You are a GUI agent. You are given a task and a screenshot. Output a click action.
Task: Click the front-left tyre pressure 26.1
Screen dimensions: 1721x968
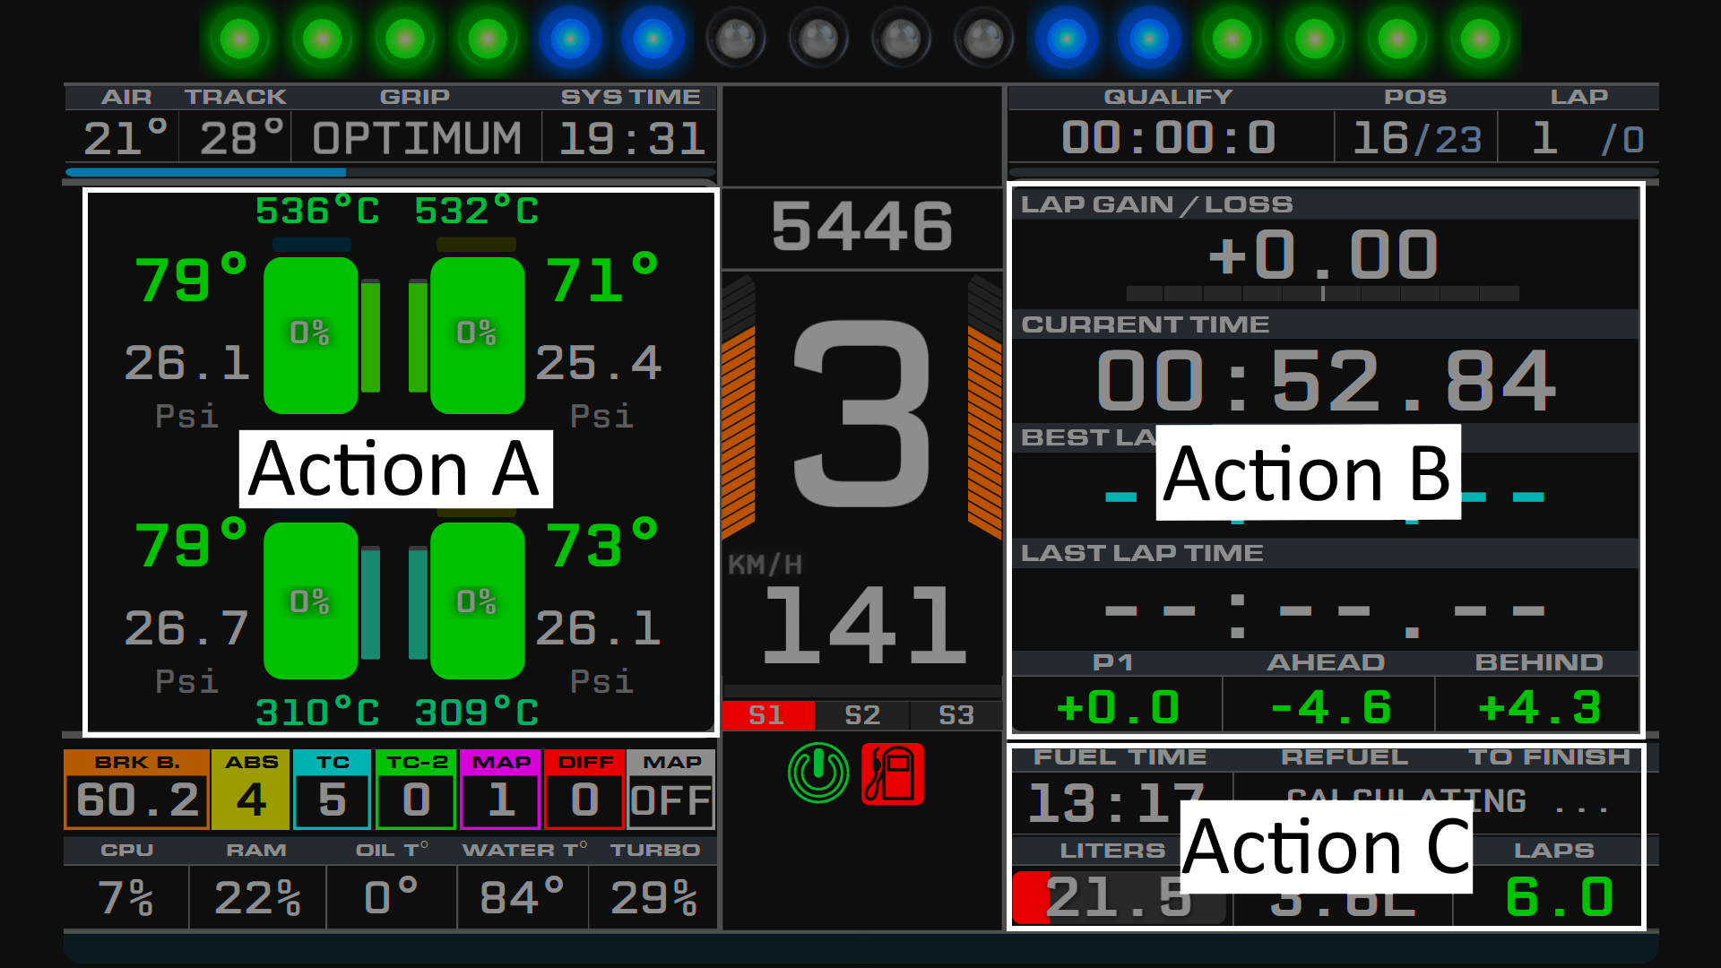(186, 363)
